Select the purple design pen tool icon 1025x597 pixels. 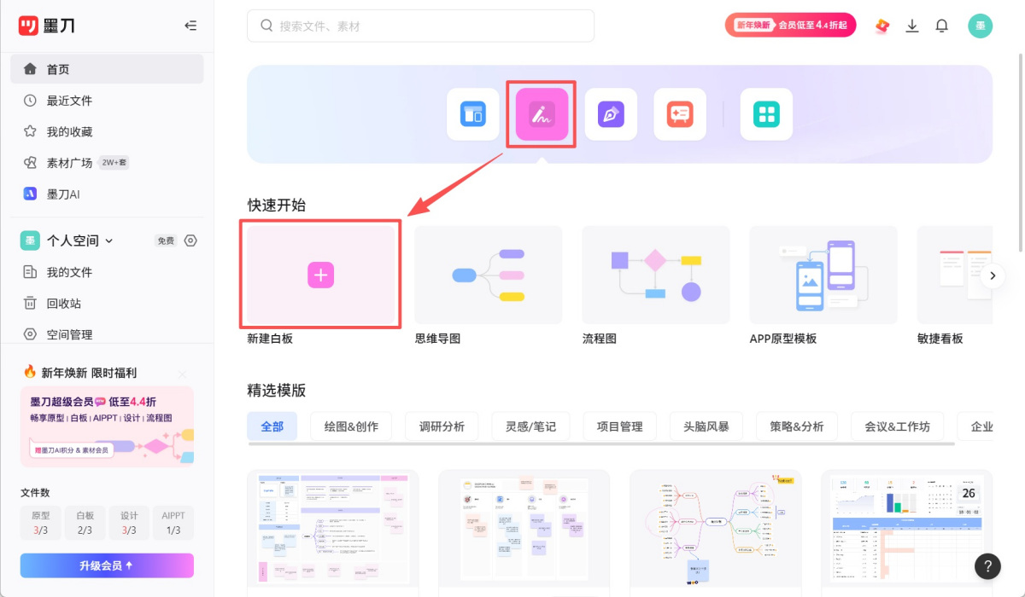(x=611, y=113)
